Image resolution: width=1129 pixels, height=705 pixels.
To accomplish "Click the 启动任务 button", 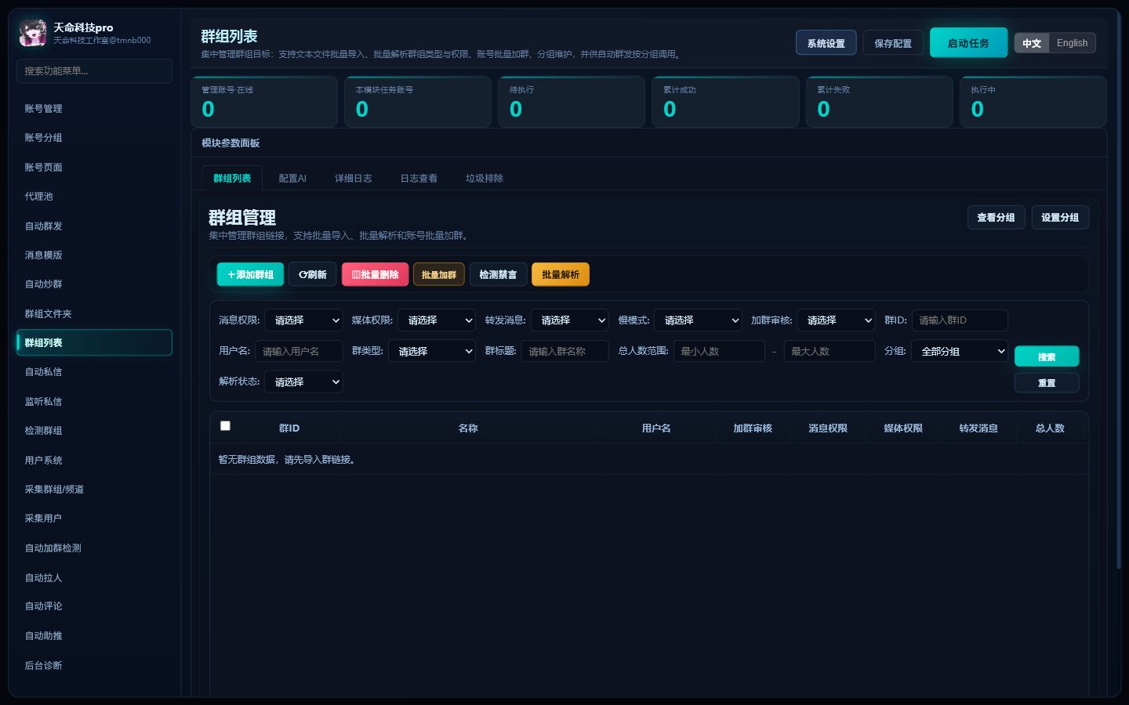I will tap(968, 43).
